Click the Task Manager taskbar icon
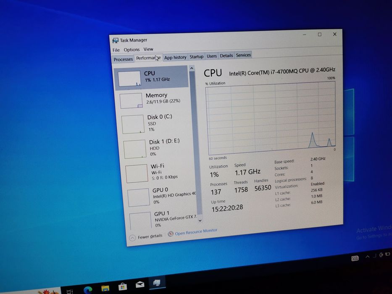The image size is (392, 294). pos(157,283)
